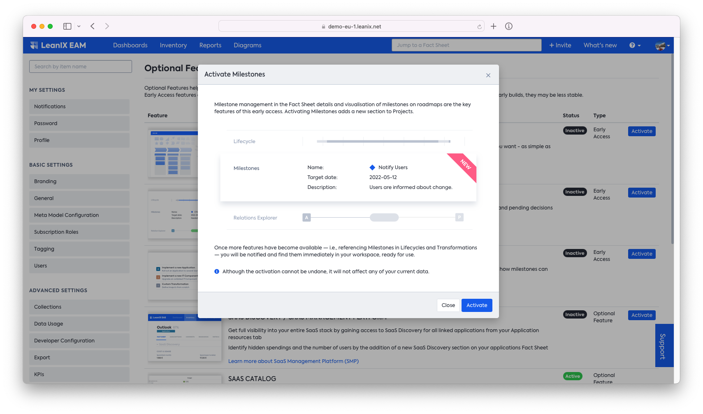
Task: Open the Diagrams menu
Action: tap(247, 45)
